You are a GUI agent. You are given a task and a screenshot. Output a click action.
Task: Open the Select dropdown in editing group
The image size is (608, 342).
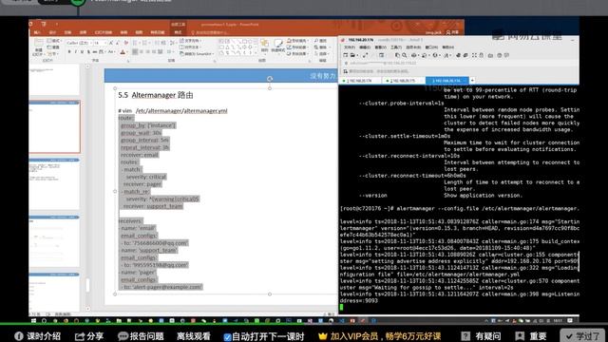(x=321, y=54)
